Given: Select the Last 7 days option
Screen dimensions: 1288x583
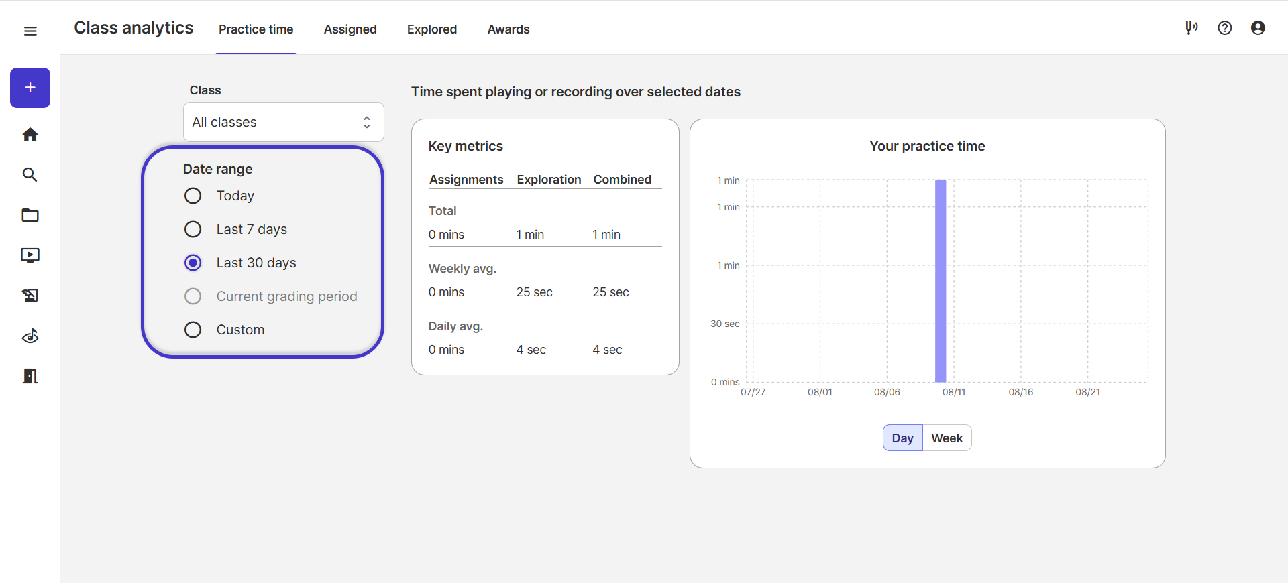Looking at the screenshot, I should [x=193, y=229].
